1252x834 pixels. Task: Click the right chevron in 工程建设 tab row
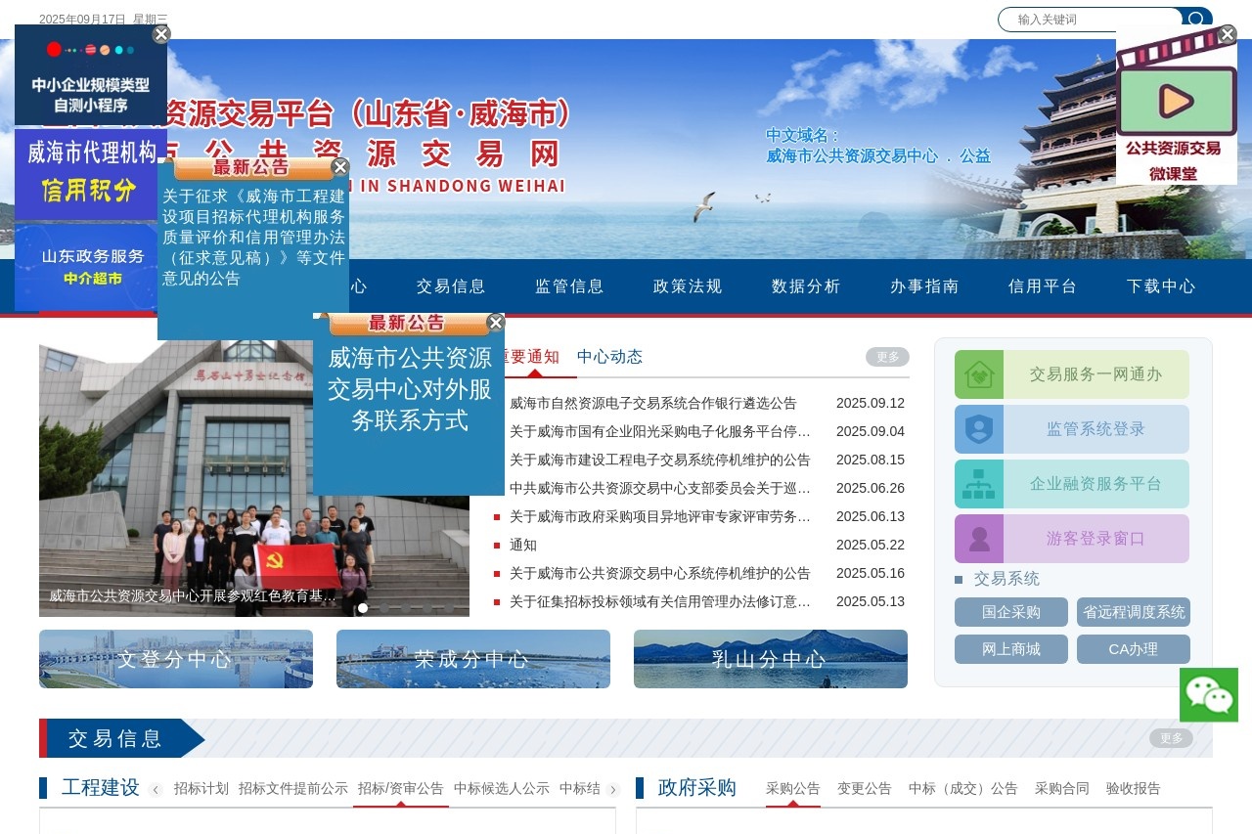point(613,789)
